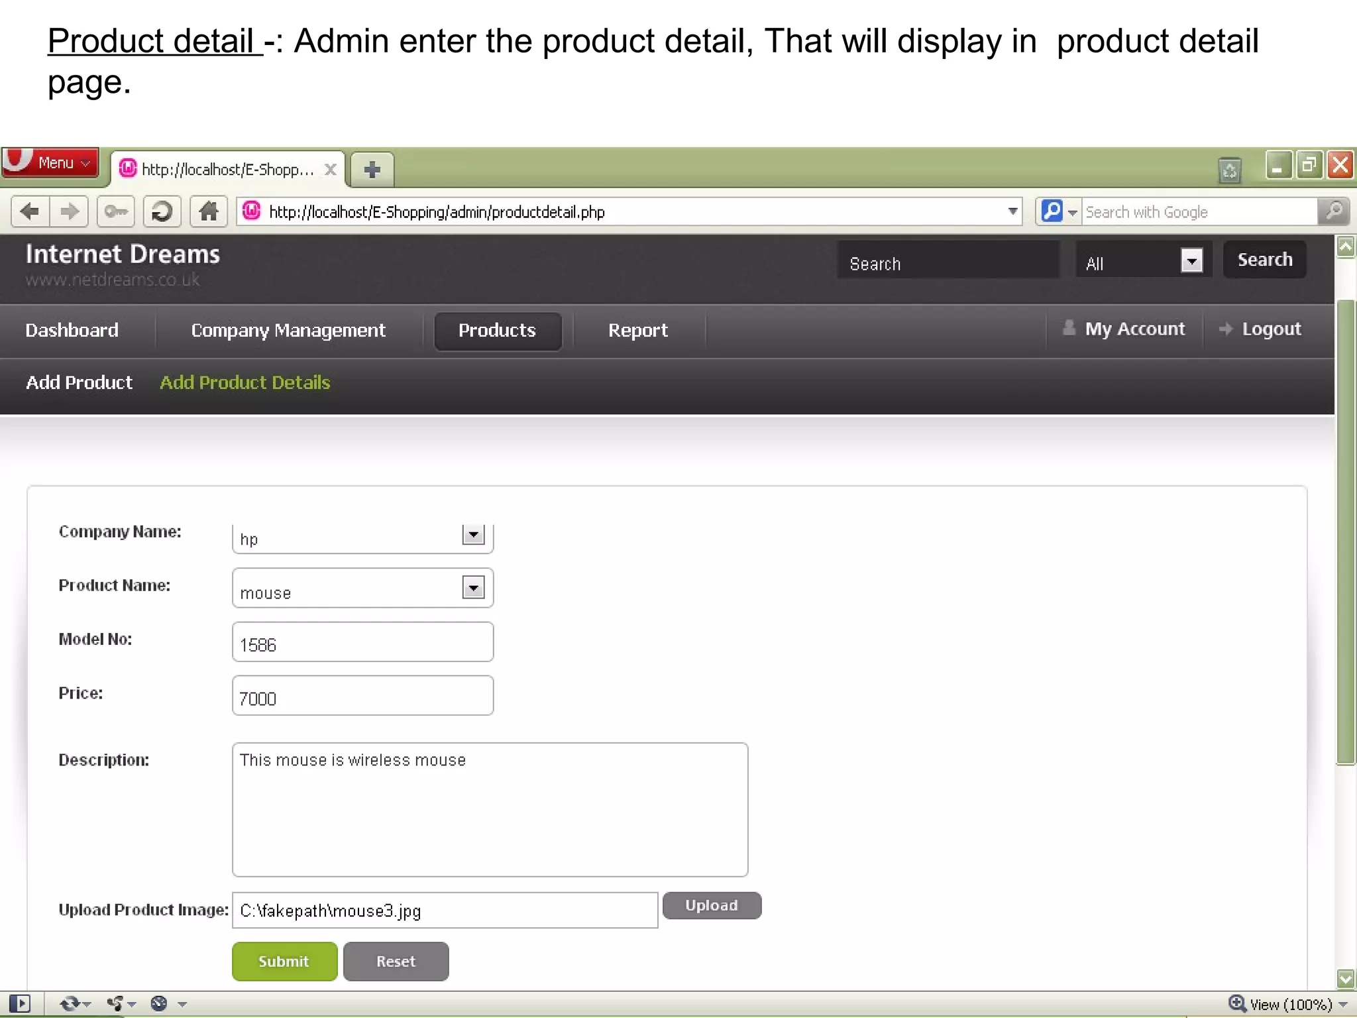Submit the product detail form

(285, 962)
